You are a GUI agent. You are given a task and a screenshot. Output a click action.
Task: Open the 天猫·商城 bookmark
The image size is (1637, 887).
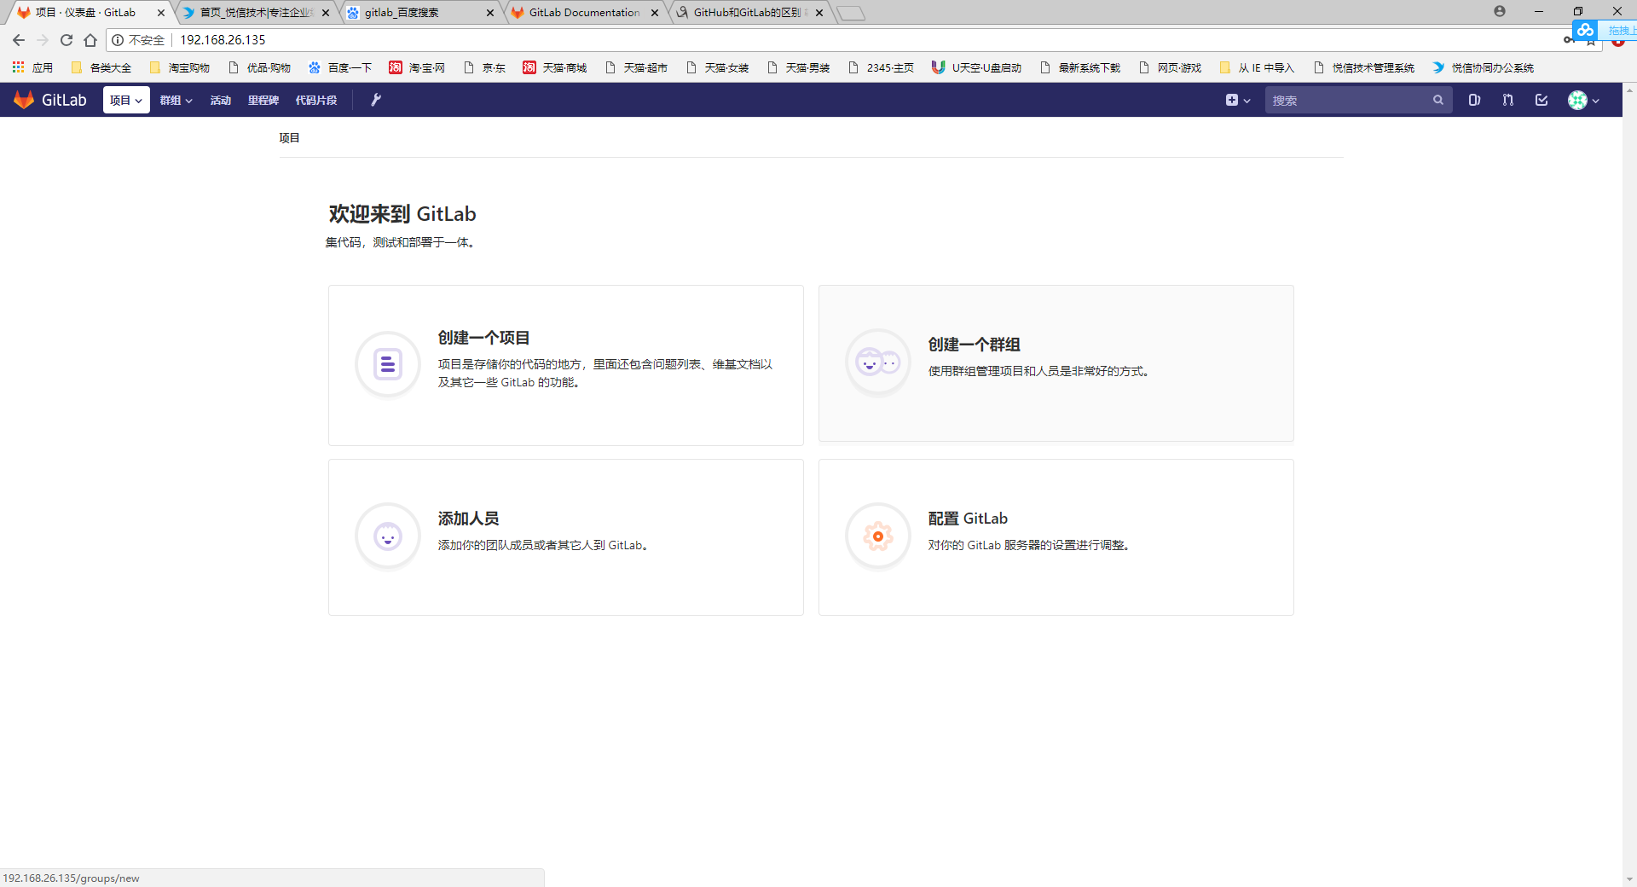(x=555, y=67)
